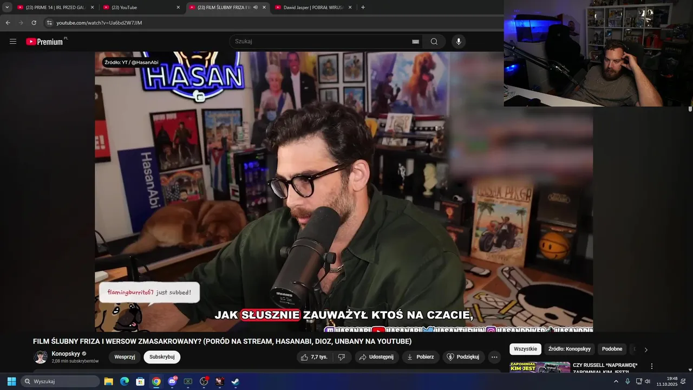Screen dimensions: 693x390
Task: Click the magnifier search button
Action: pyautogui.click(x=434, y=42)
